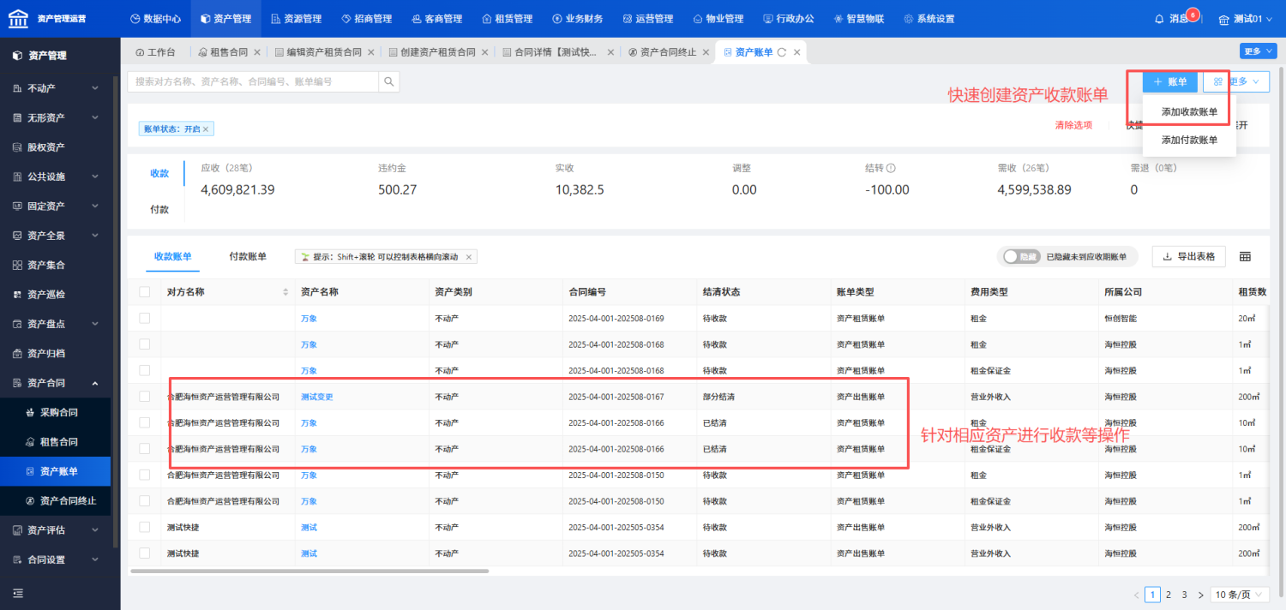This screenshot has width=1286, height=610.
Task: Open 资产巡检 in the sidebar
Action: pos(56,295)
